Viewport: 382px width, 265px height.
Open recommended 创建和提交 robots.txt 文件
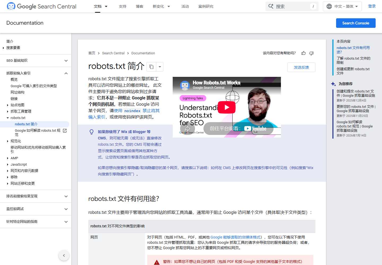pos(356,93)
